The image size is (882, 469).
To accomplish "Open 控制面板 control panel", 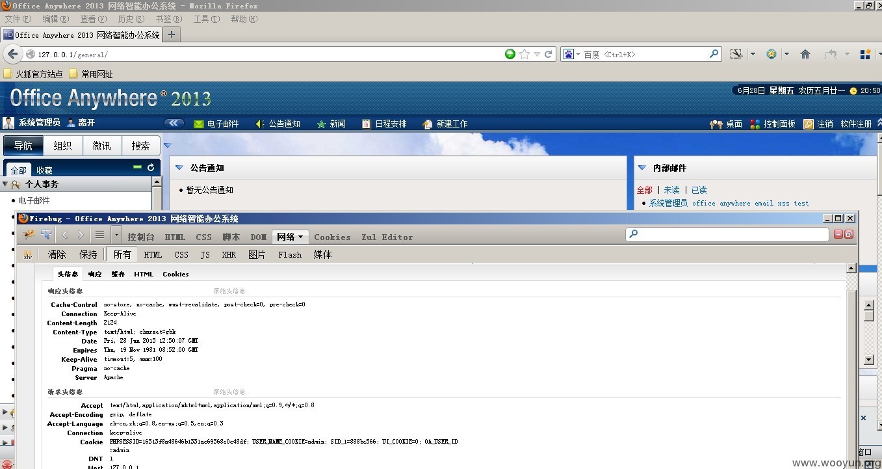I will [772, 124].
